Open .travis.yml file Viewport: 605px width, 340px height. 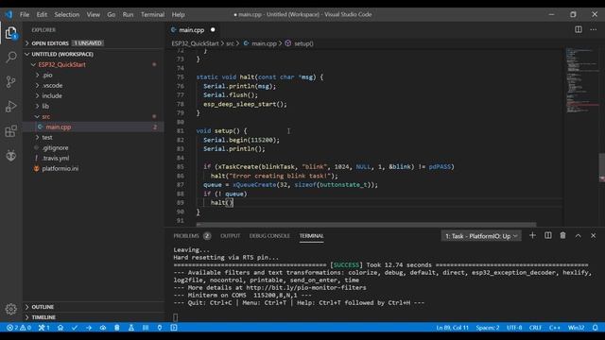coord(94,158)
